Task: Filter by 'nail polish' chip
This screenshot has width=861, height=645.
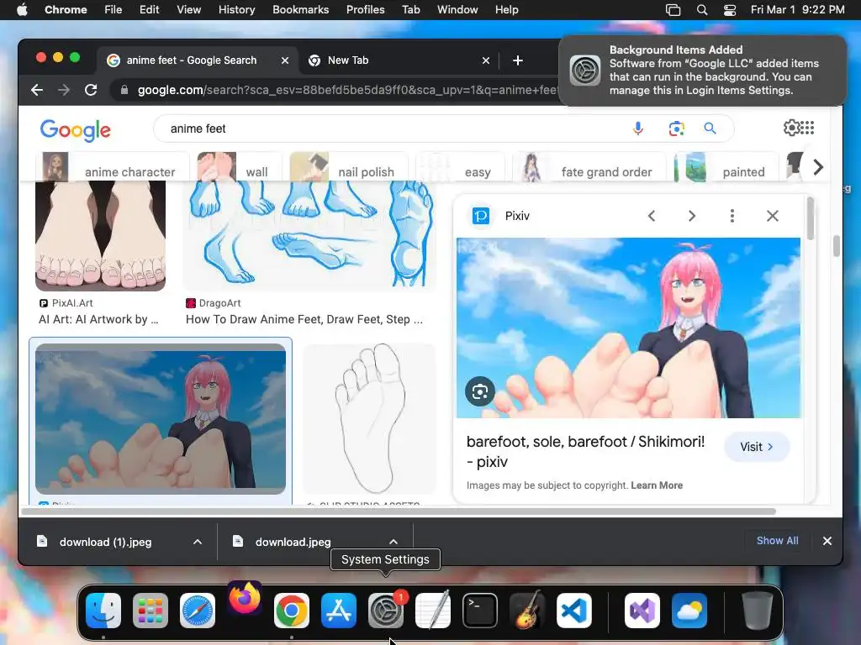Action: pos(349,167)
